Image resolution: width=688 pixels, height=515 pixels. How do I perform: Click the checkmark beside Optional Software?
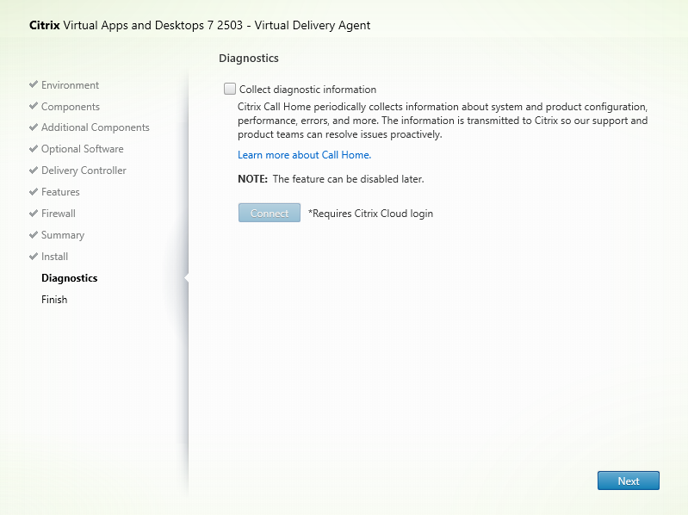(34, 149)
